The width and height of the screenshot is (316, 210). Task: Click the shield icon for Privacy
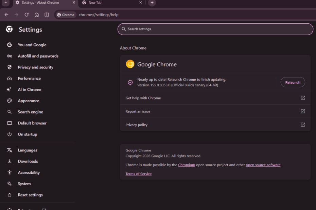click(x=10, y=67)
